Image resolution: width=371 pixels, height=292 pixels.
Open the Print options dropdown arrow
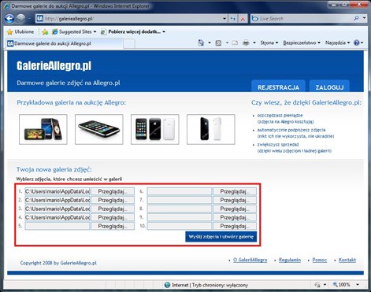point(254,43)
